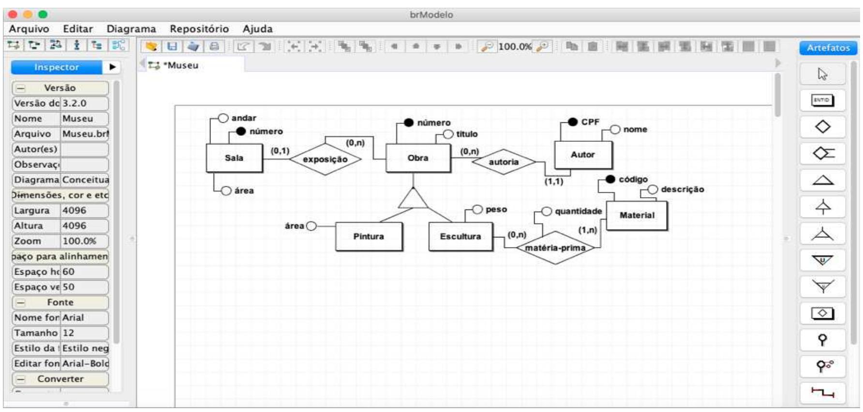Open the Arquivo menu
The height and width of the screenshot is (412, 863).
29,29
